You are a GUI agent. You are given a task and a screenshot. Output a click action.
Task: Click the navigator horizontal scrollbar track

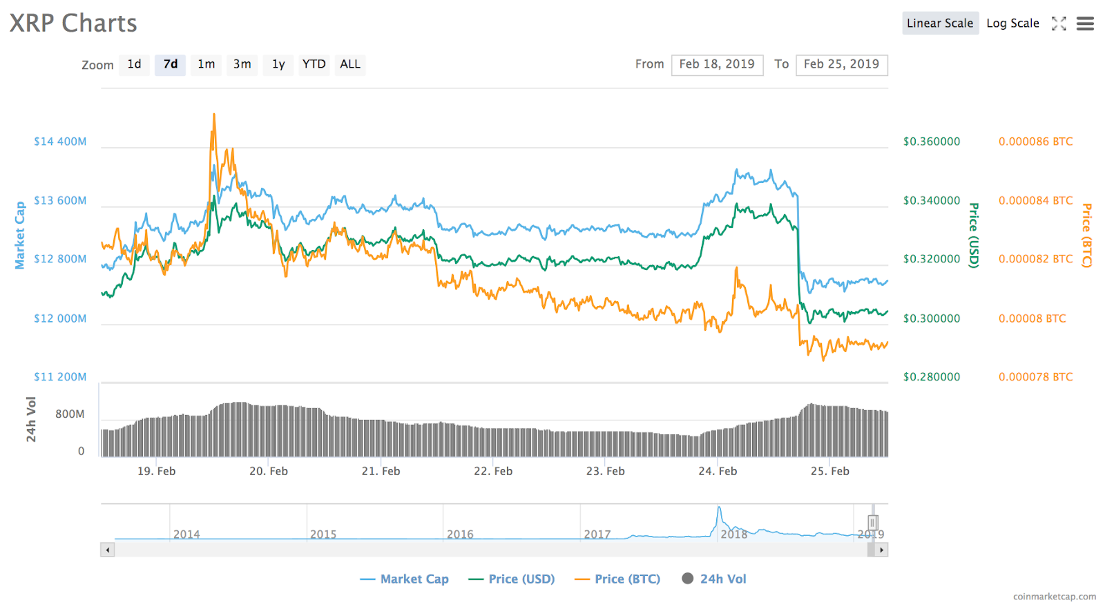(490, 550)
